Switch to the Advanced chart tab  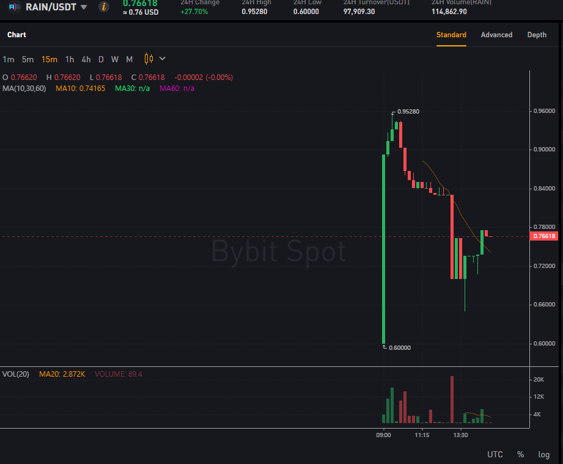(x=496, y=35)
